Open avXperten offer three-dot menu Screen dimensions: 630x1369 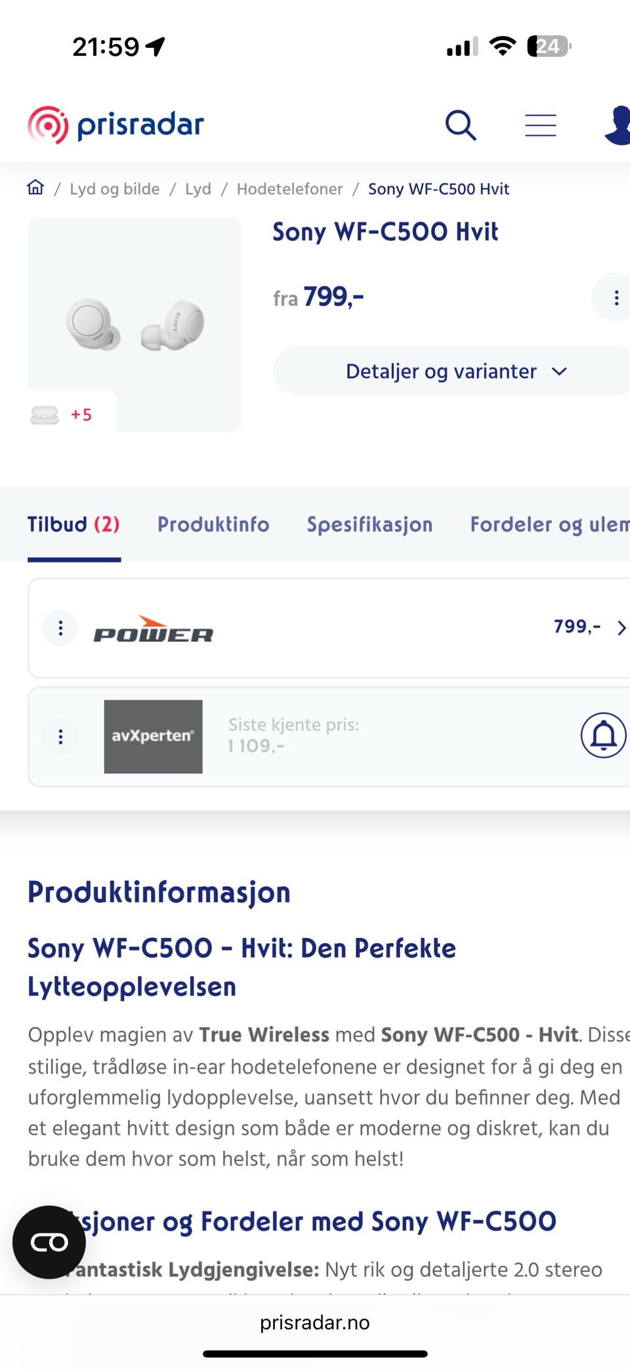tap(60, 736)
